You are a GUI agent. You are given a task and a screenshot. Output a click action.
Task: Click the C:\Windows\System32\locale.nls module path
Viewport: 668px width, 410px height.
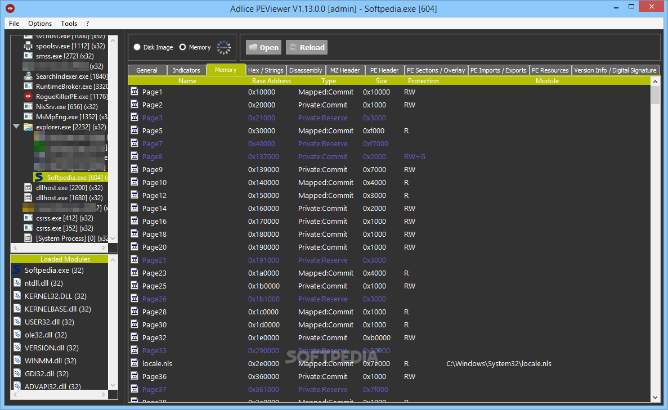tap(499, 363)
